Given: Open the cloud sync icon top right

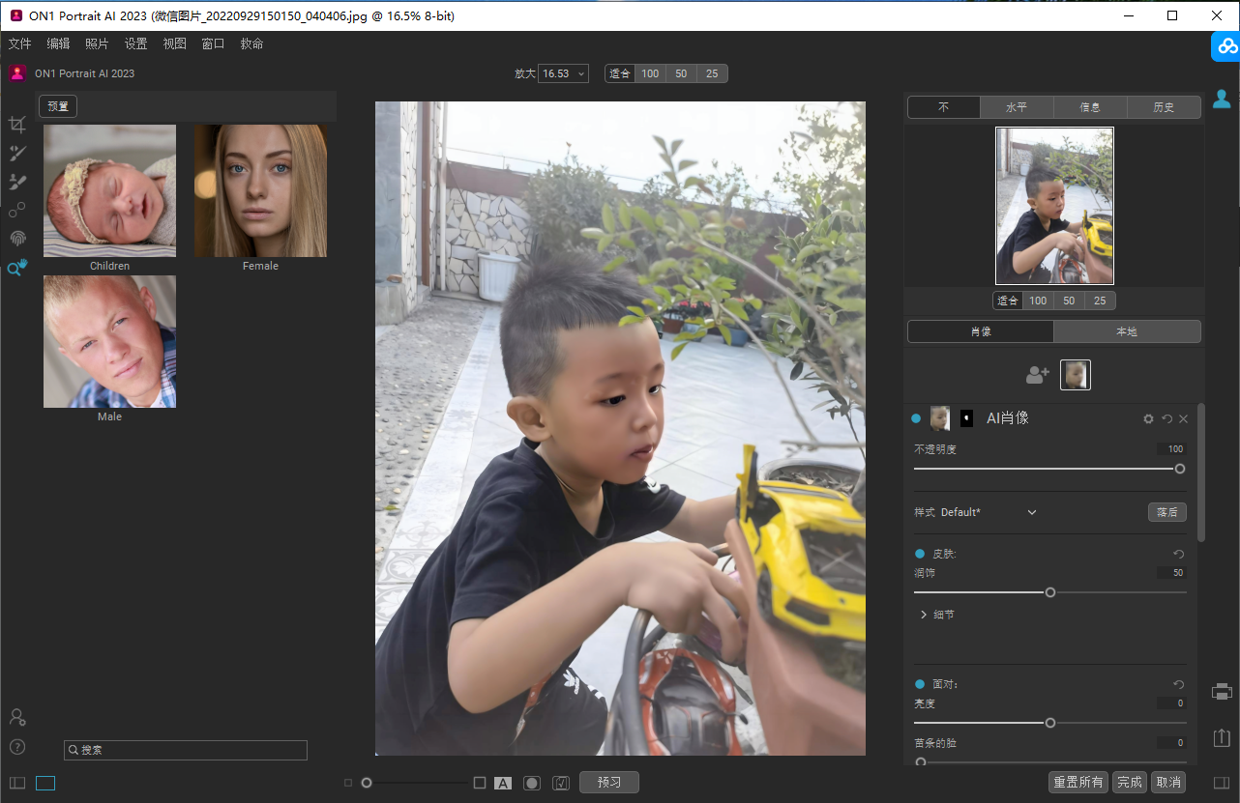Looking at the screenshot, I should (1226, 45).
